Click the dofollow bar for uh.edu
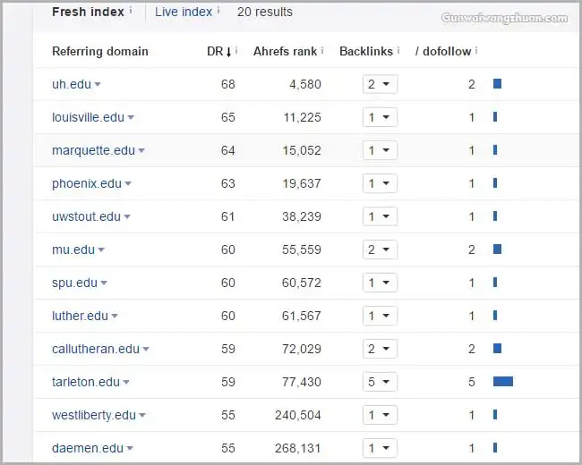This screenshot has height=465, width=582. click(x=497, y=84)
